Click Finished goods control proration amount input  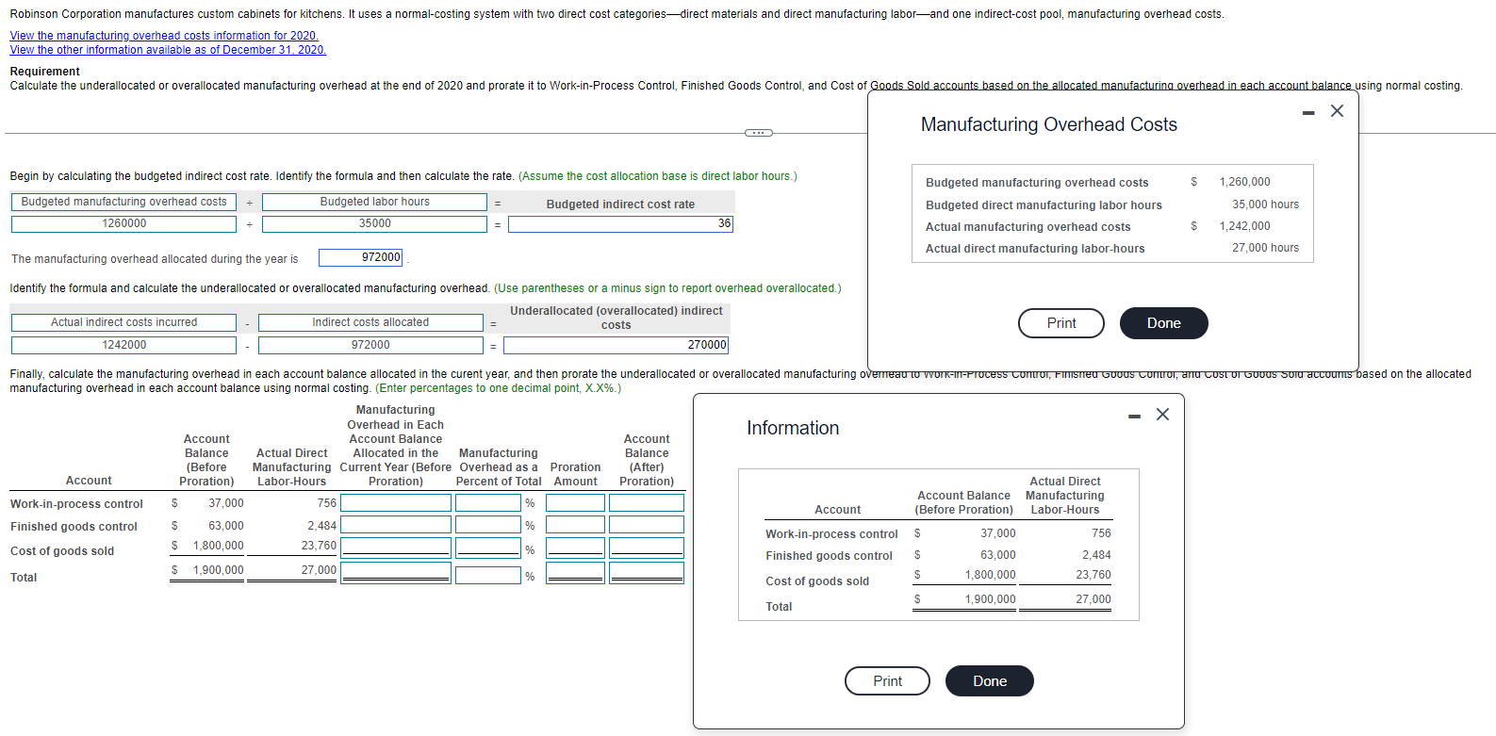point(575,525)
